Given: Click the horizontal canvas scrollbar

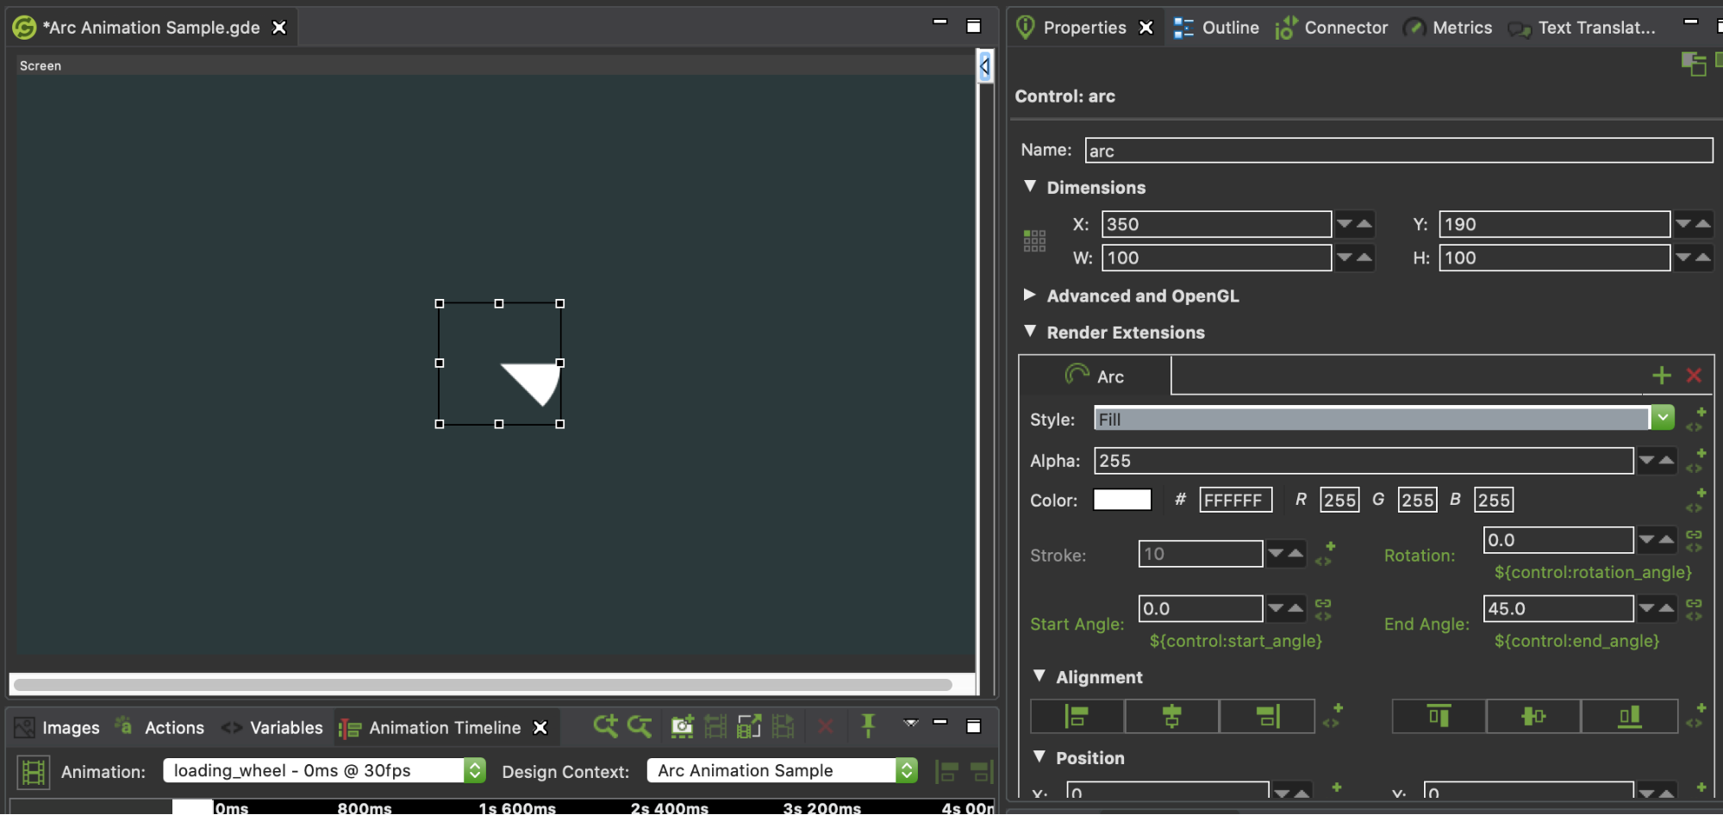Looking at the screenshot, I should (483, 685).
